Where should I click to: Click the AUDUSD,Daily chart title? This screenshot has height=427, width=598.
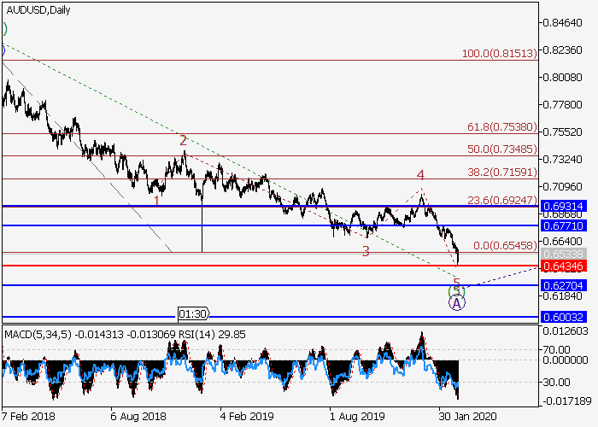point(38,10)
